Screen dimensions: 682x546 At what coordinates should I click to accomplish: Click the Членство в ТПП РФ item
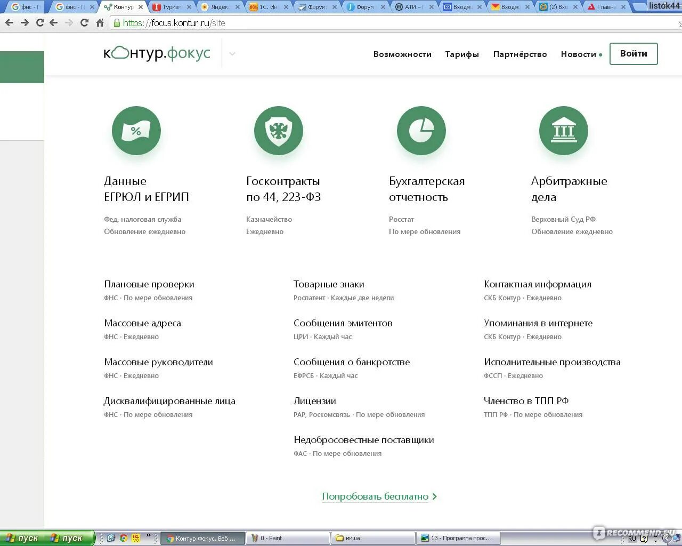(x=526, y=401)
